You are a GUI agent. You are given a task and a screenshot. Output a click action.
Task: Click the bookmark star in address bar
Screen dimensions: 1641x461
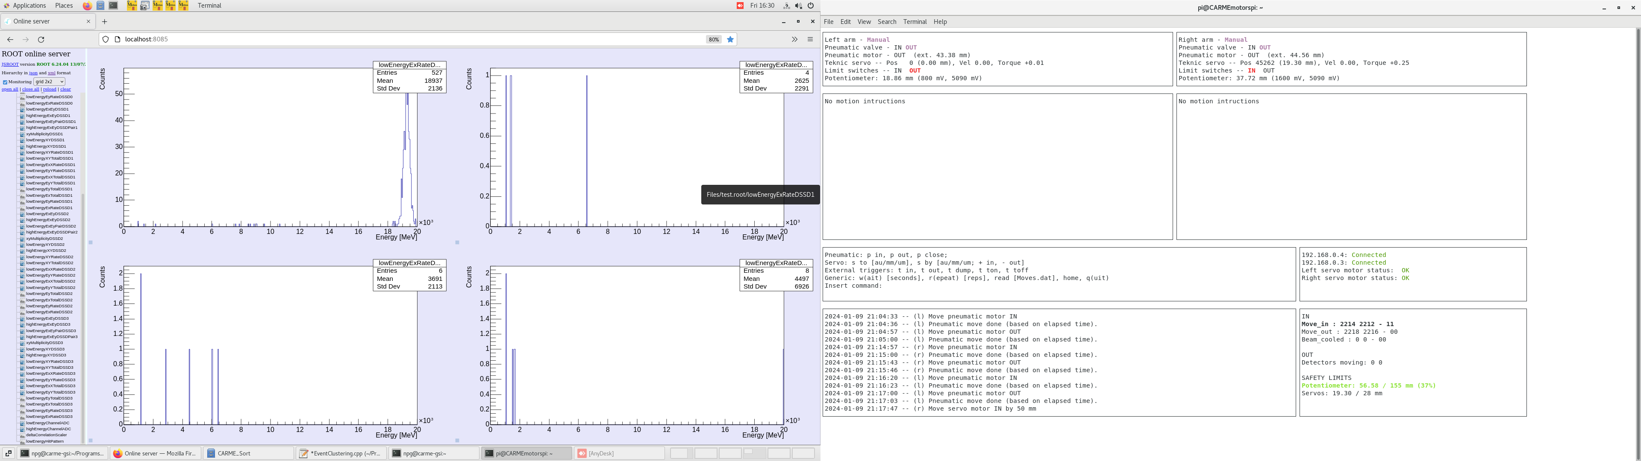(x=731, y=39)
